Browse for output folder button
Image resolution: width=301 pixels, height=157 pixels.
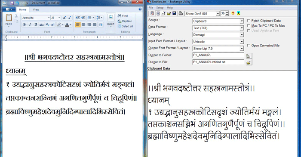click(x=249, y=56)
